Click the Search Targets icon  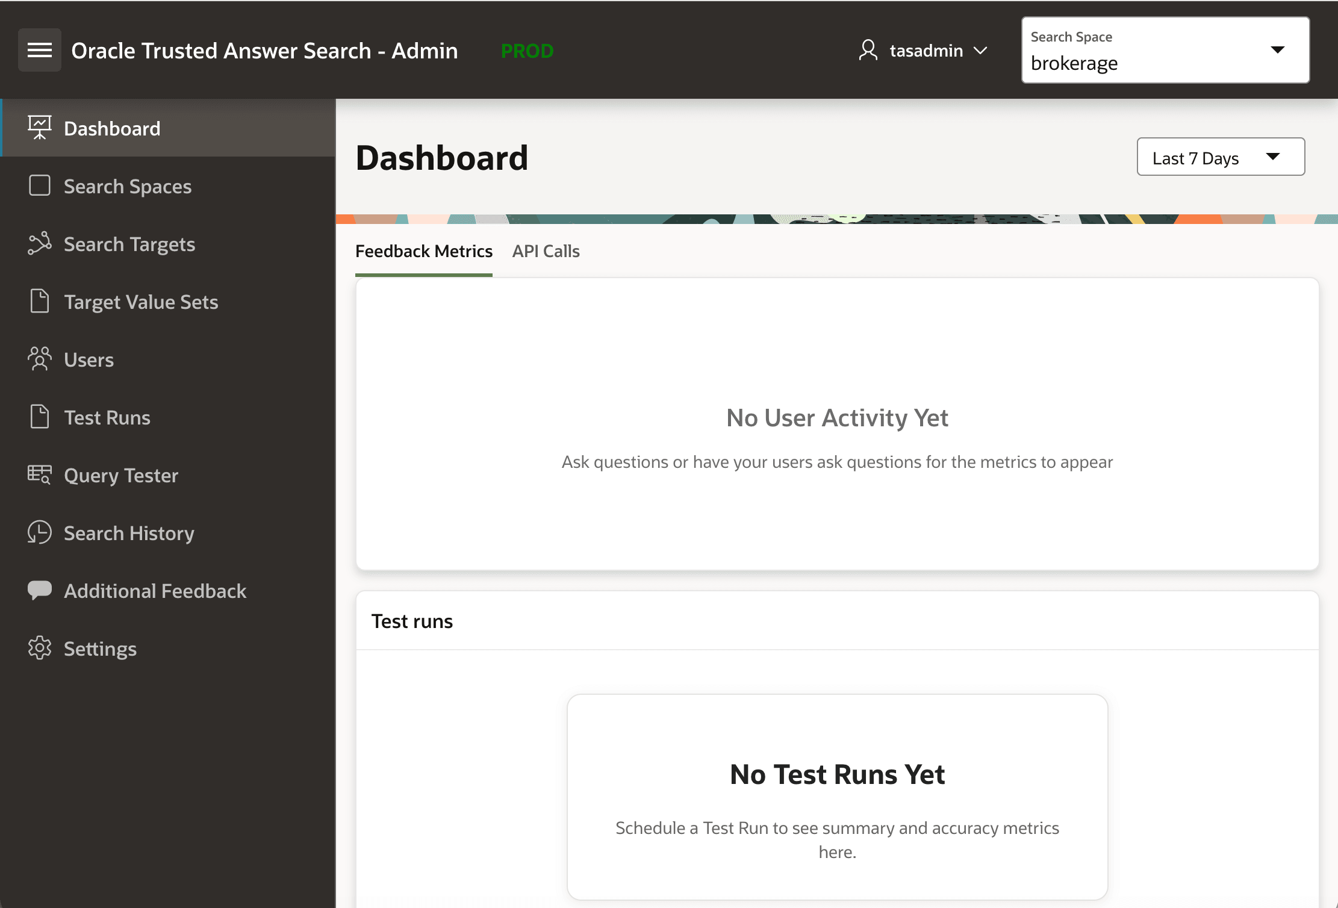(40, 244)
